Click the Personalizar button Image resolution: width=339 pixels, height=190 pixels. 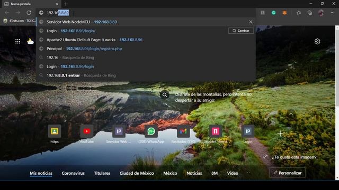point(287,173)
